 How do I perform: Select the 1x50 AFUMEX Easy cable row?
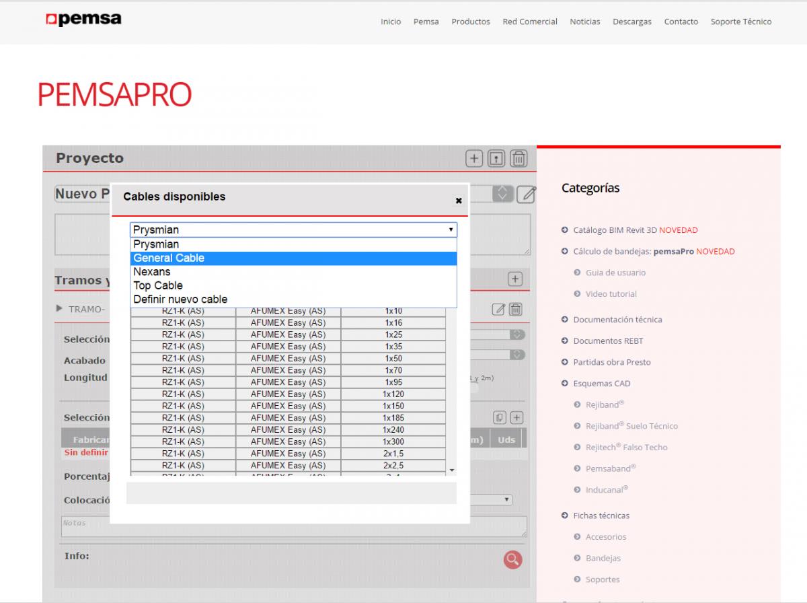(x=288, y=359)
